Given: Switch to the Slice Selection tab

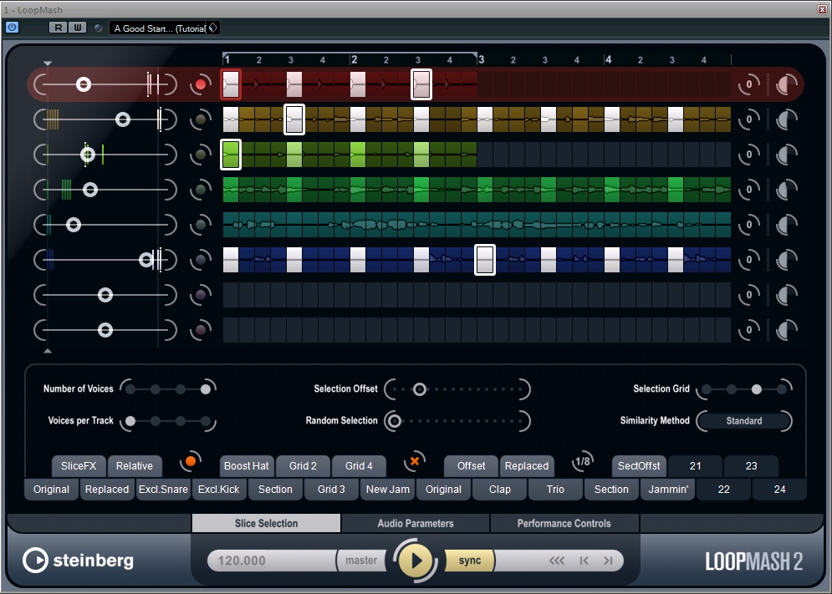Looking at the screenshot, I should [267, 523].
